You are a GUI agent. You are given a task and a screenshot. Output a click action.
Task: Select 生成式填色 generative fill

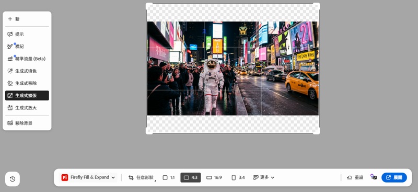click(27, 71)
